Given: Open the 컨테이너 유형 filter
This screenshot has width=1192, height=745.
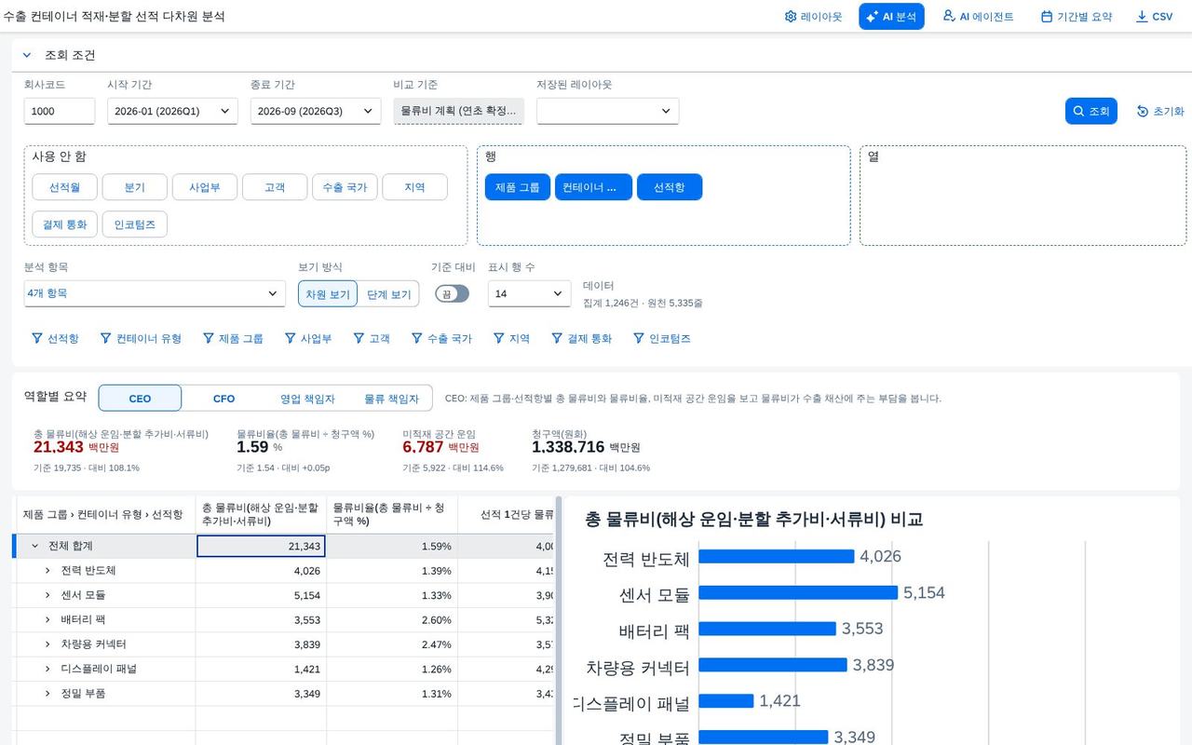Looking at the screenshot, I should tap(140, 338).
